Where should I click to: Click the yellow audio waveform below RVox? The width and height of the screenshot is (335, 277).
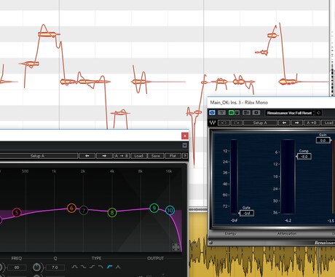pos(262,262)
